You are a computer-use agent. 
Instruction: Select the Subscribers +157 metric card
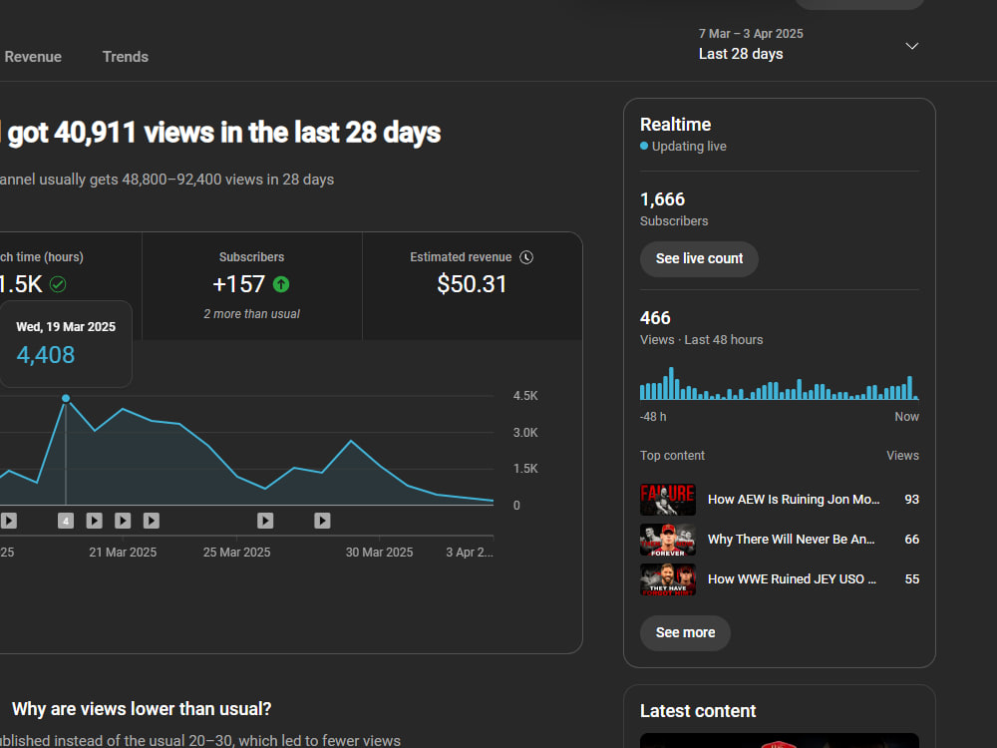coord(252,286)
